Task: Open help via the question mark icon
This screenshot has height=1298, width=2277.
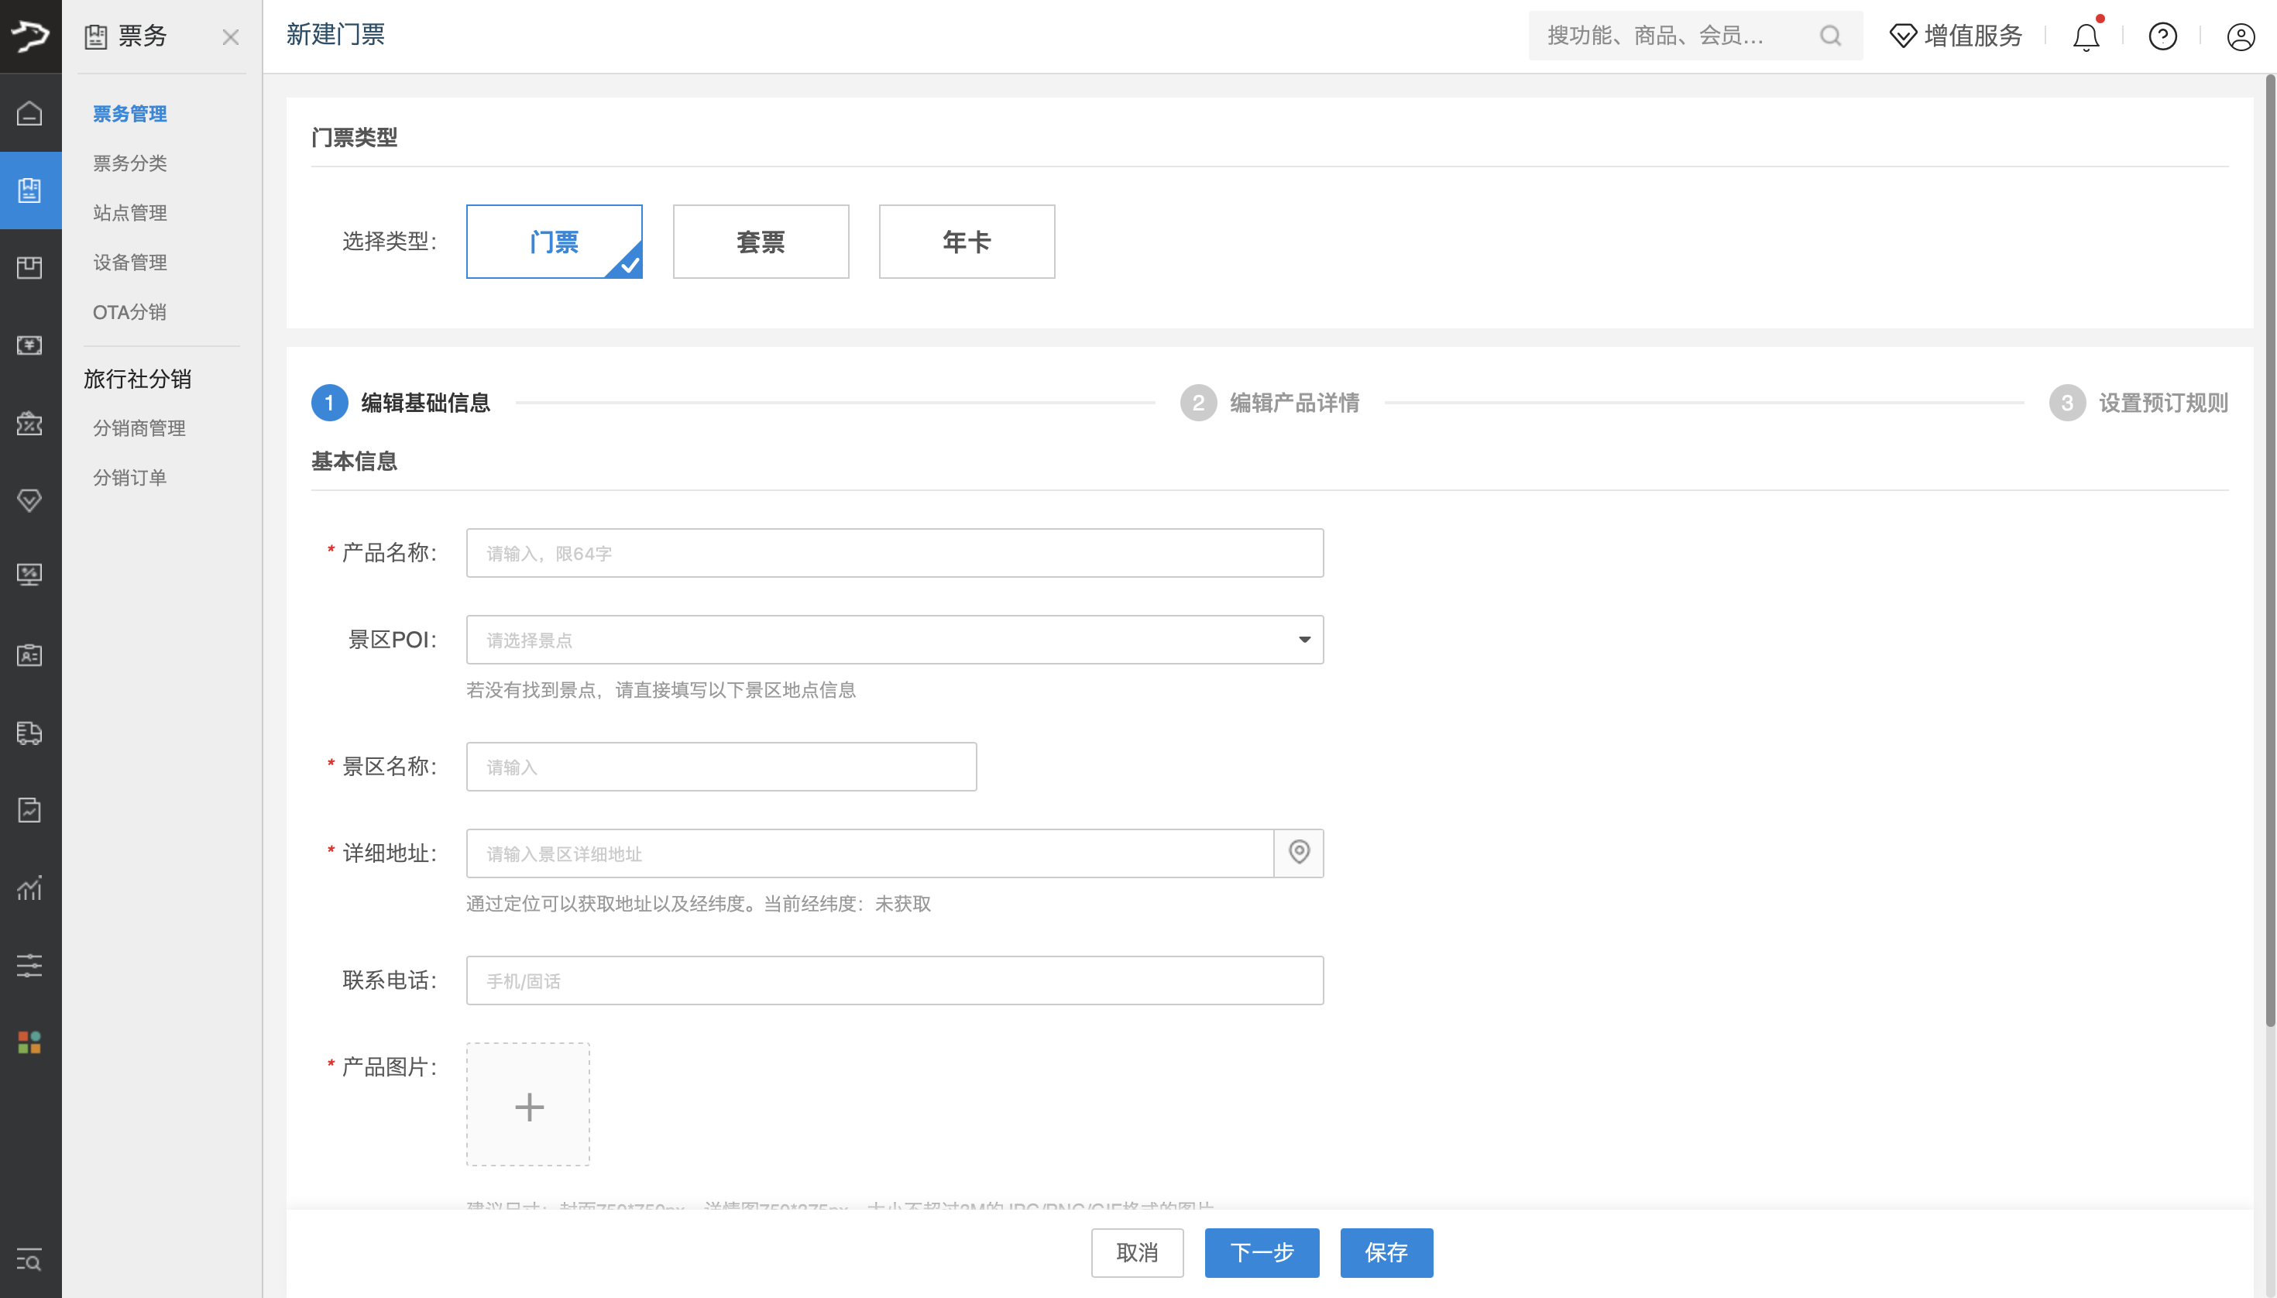Action: (x=2162, y=36)
